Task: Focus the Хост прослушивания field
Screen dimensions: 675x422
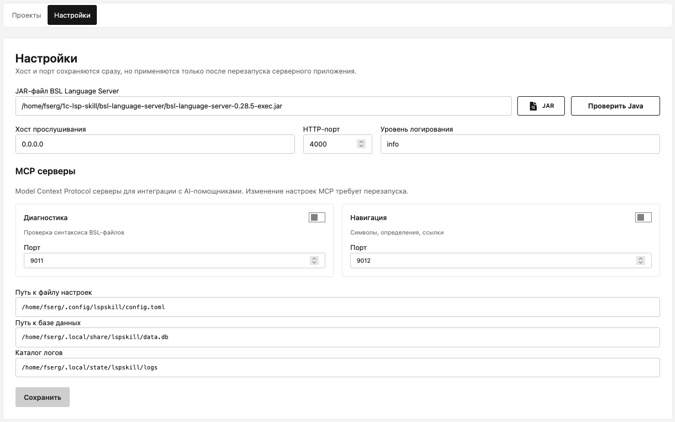Action: 155,144
